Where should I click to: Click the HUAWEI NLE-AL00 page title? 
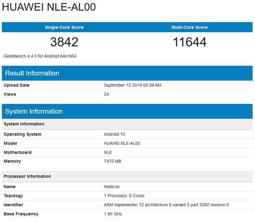49,7
